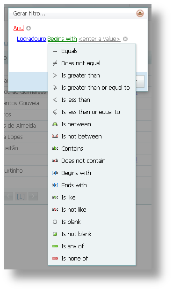Add a condition with the plus icon
The image size is (173, 291).
pyautogui.click(x=29, y=28)
